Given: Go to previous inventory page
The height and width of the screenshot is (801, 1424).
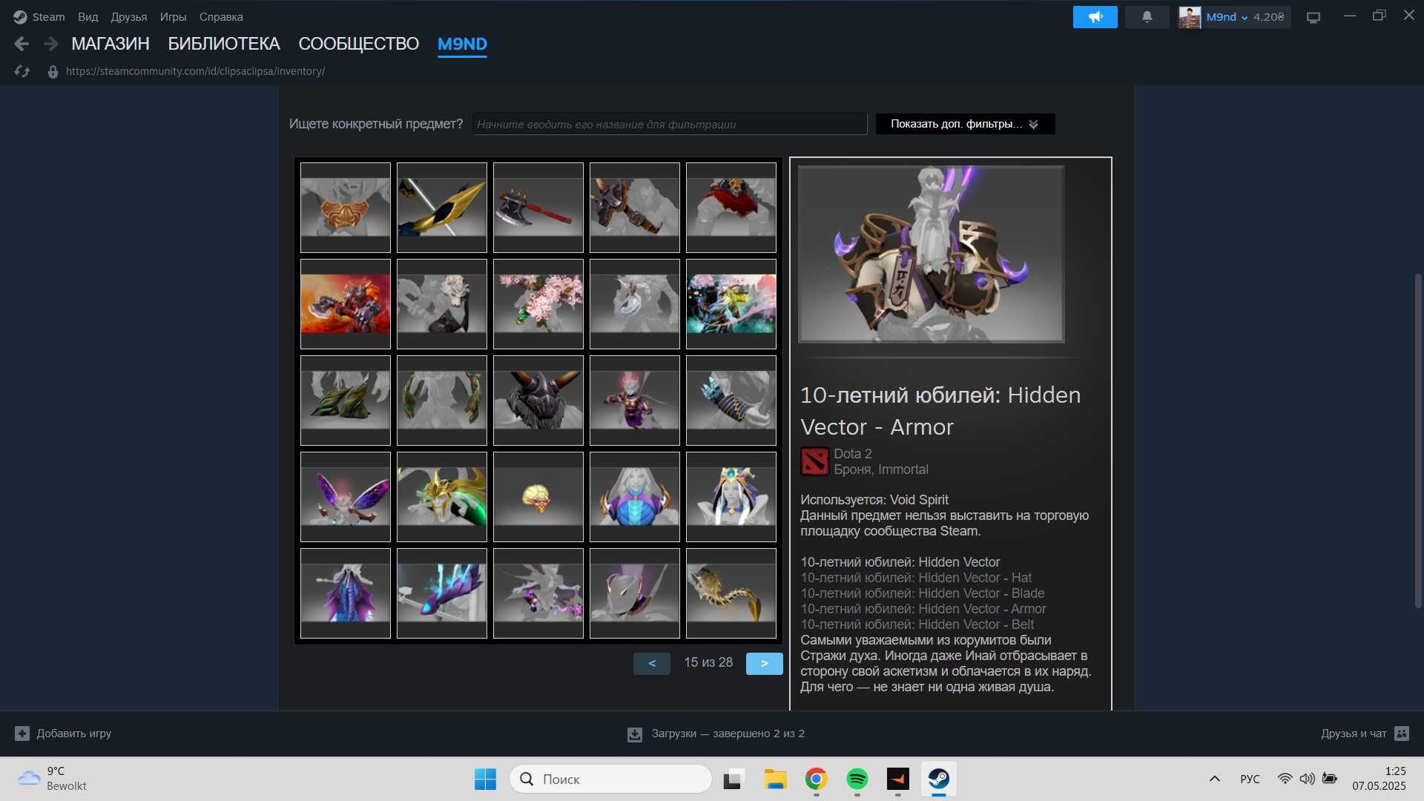Looking at the screenshot, I should [x=652, y=663].
